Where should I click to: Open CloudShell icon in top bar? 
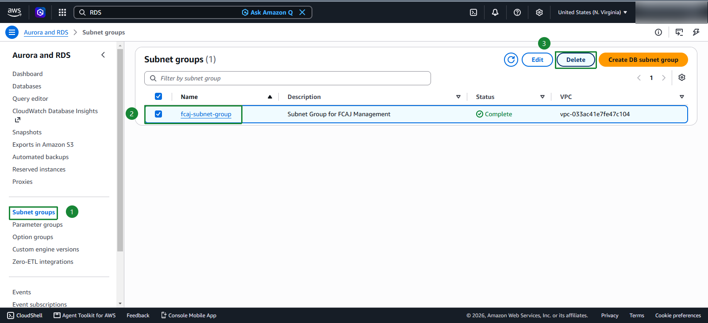coord(473,12)
